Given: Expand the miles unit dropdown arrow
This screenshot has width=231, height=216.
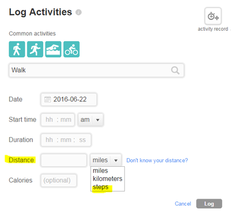Looking at the screenshot, I should pos(115,160).
